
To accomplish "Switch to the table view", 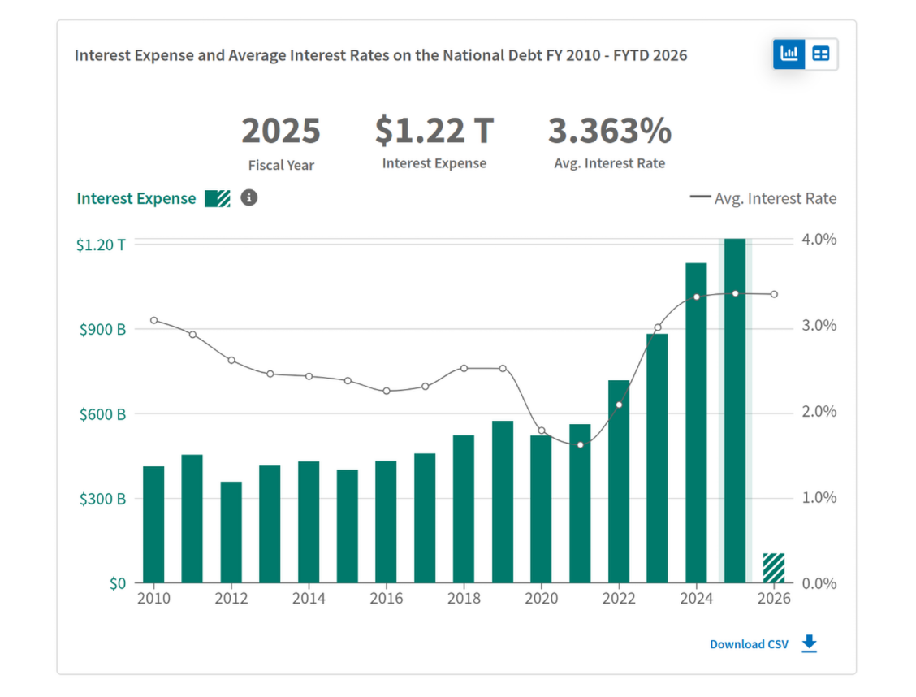I will (x=821, y=54).
